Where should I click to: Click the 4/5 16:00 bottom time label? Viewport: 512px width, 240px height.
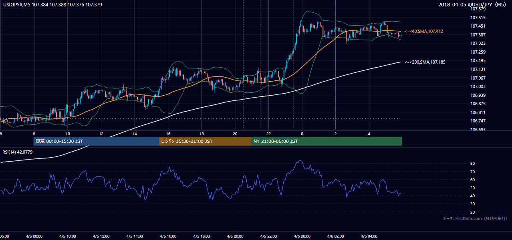pyautogui.click(x=168, y=236)
